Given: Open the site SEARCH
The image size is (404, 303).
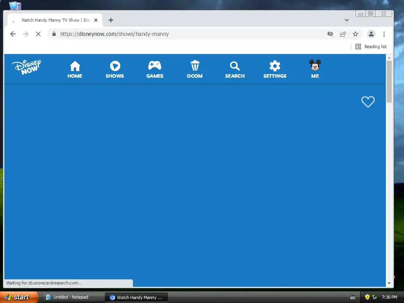Looking at the screenshot, I should (235, 69).
